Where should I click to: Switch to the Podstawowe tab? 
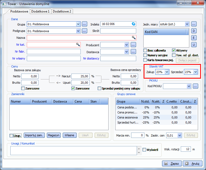(x=19, y=11)
